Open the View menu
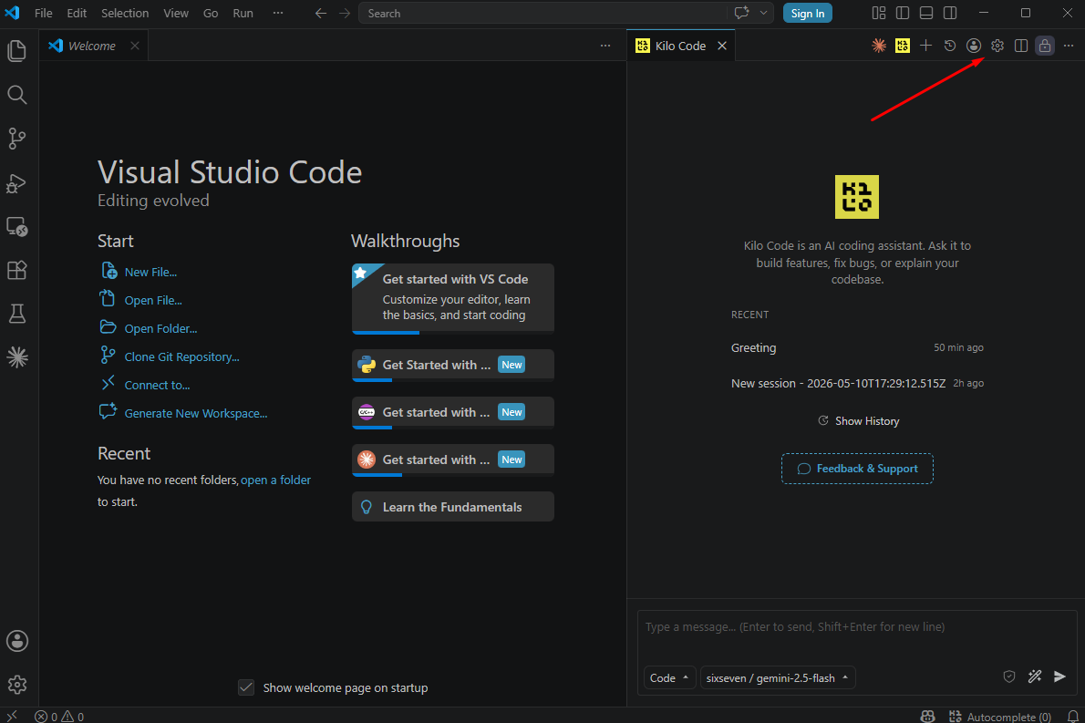 [176, 13]
